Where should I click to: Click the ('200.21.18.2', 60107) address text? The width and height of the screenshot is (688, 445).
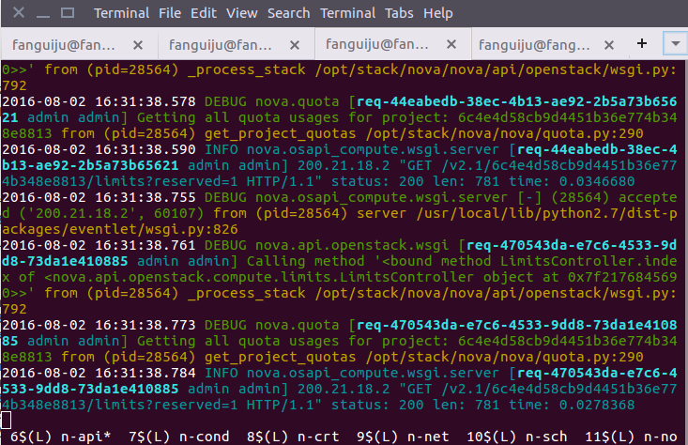(x=112, y=213)
